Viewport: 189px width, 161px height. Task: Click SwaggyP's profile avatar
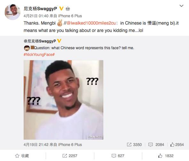coord(12,12)
